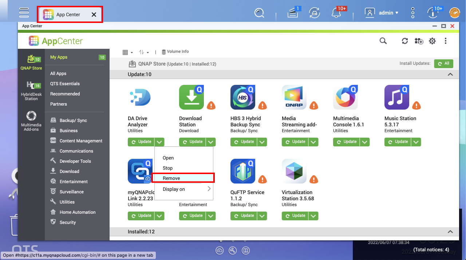
Task: Click the manual install app icon
Action: coord(419,41)
